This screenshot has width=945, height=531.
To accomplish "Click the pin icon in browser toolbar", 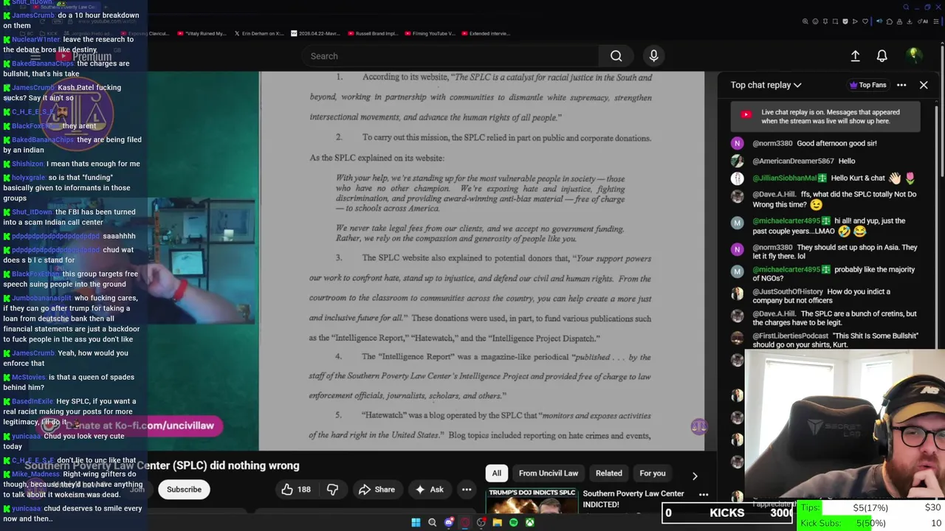I will (825, 21).
